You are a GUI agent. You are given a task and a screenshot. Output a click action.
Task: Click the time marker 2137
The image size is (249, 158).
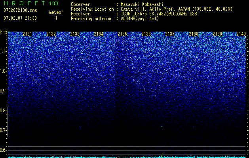click(170, 34)
